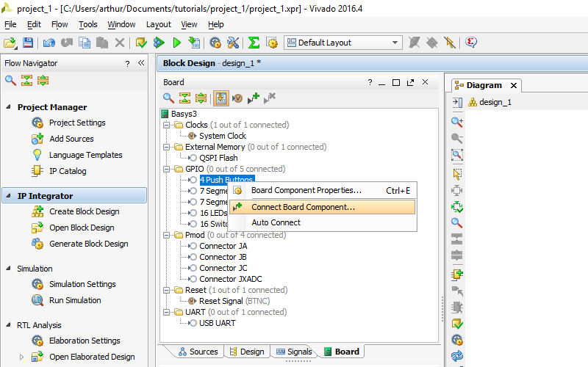Image resolution: width=588 pixels, height=367 pixels.
Task: Click Expand All icon in Flow Navigator
Action: coord(43,80)
